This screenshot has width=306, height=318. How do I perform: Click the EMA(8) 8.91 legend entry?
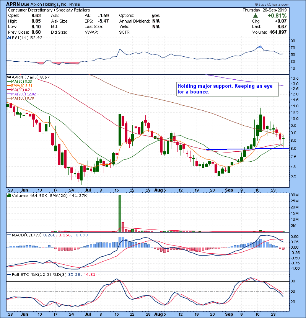(20, 86)
